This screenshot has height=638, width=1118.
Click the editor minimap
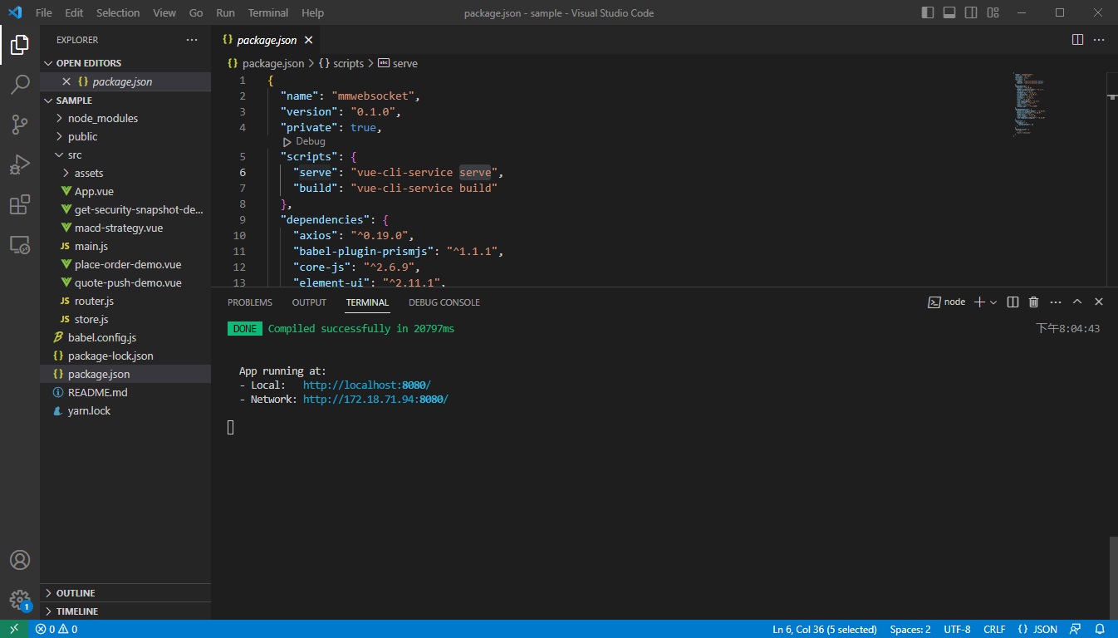pos(1030,104)
